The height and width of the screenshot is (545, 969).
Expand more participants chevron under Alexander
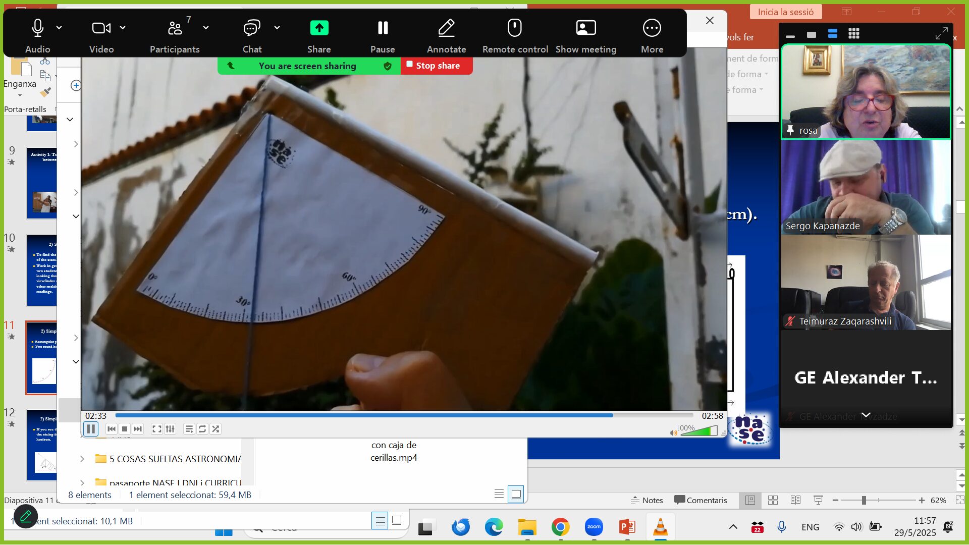(866, 415)
